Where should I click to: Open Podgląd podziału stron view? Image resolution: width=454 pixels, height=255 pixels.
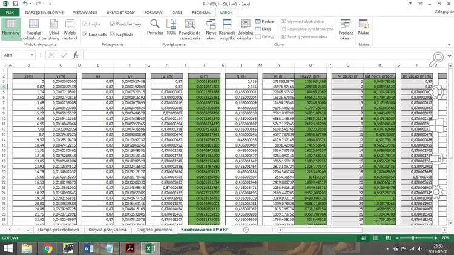tap(33, 30)
